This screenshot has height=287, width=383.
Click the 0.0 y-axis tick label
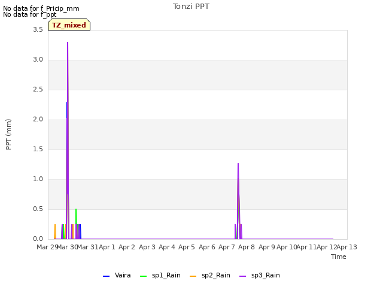point(38,239)
